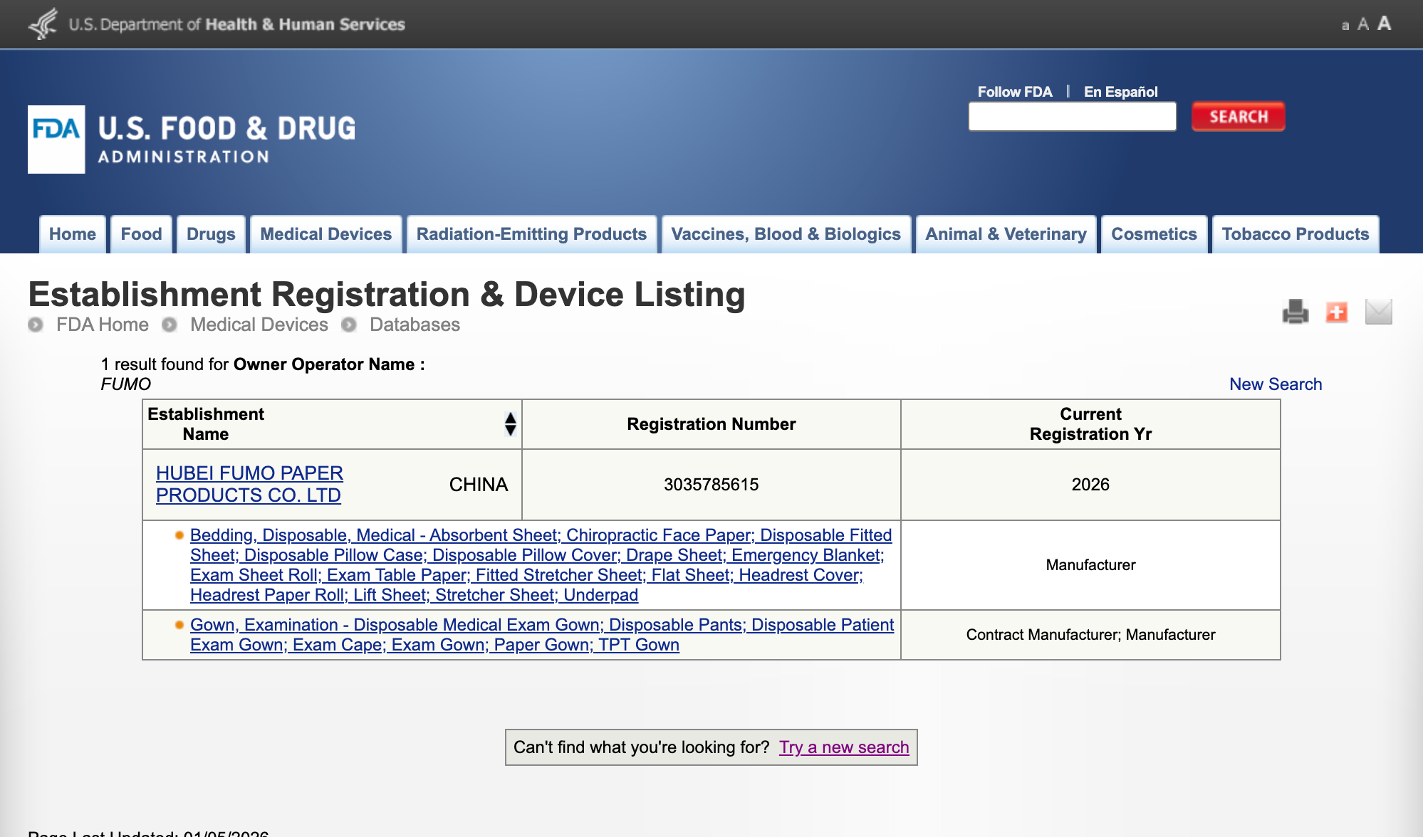
Task: Open the Food tab
Action: coord(141,234)
